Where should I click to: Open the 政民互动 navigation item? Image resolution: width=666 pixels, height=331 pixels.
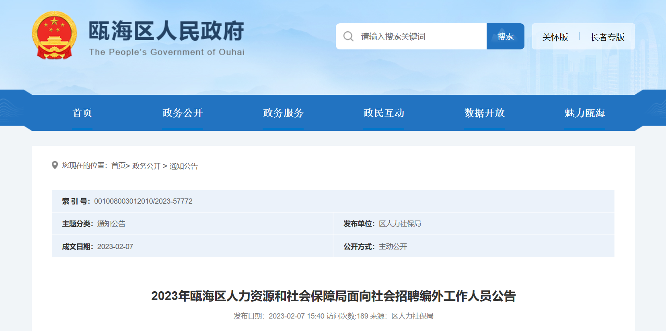pos(384,113)
